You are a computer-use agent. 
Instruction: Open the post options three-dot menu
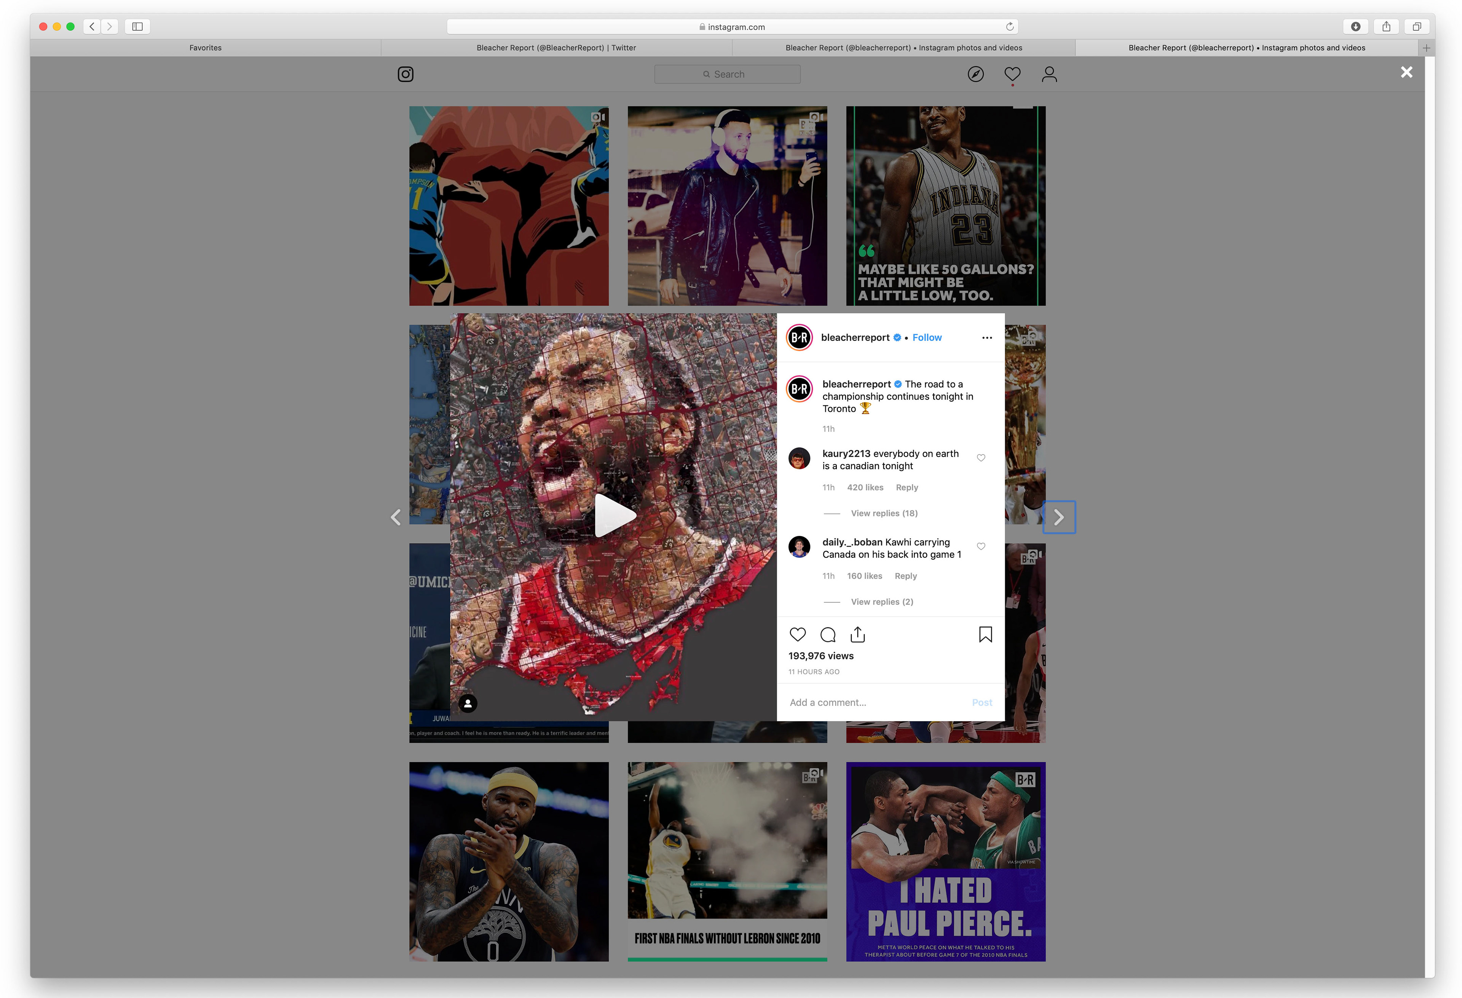click(987, 338)
